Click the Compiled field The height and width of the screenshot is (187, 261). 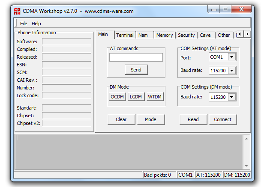click(66, 49)
